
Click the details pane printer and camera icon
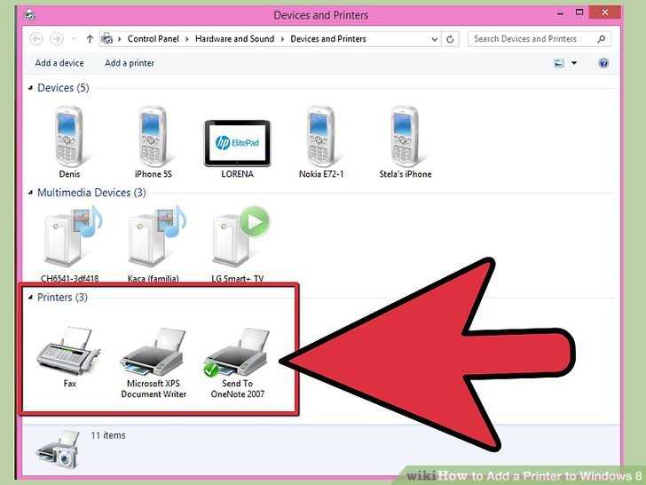click(59, 449)
